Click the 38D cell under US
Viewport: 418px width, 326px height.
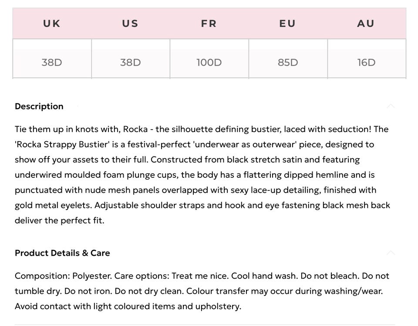[130, 63]
